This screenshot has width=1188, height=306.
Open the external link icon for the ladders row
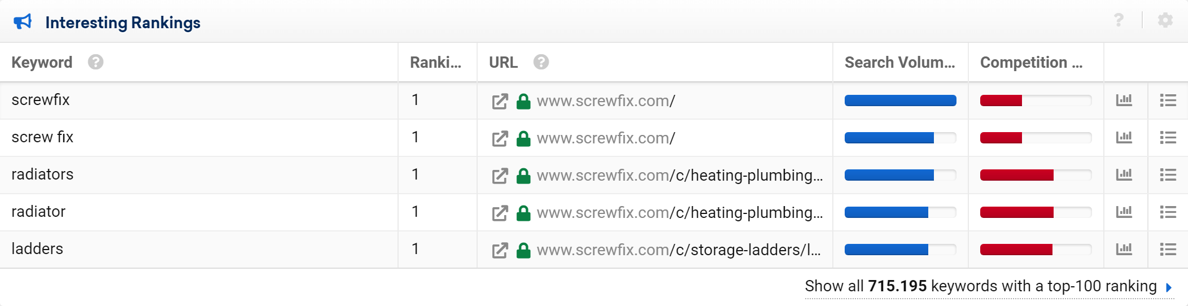click(x=500, y=250)
